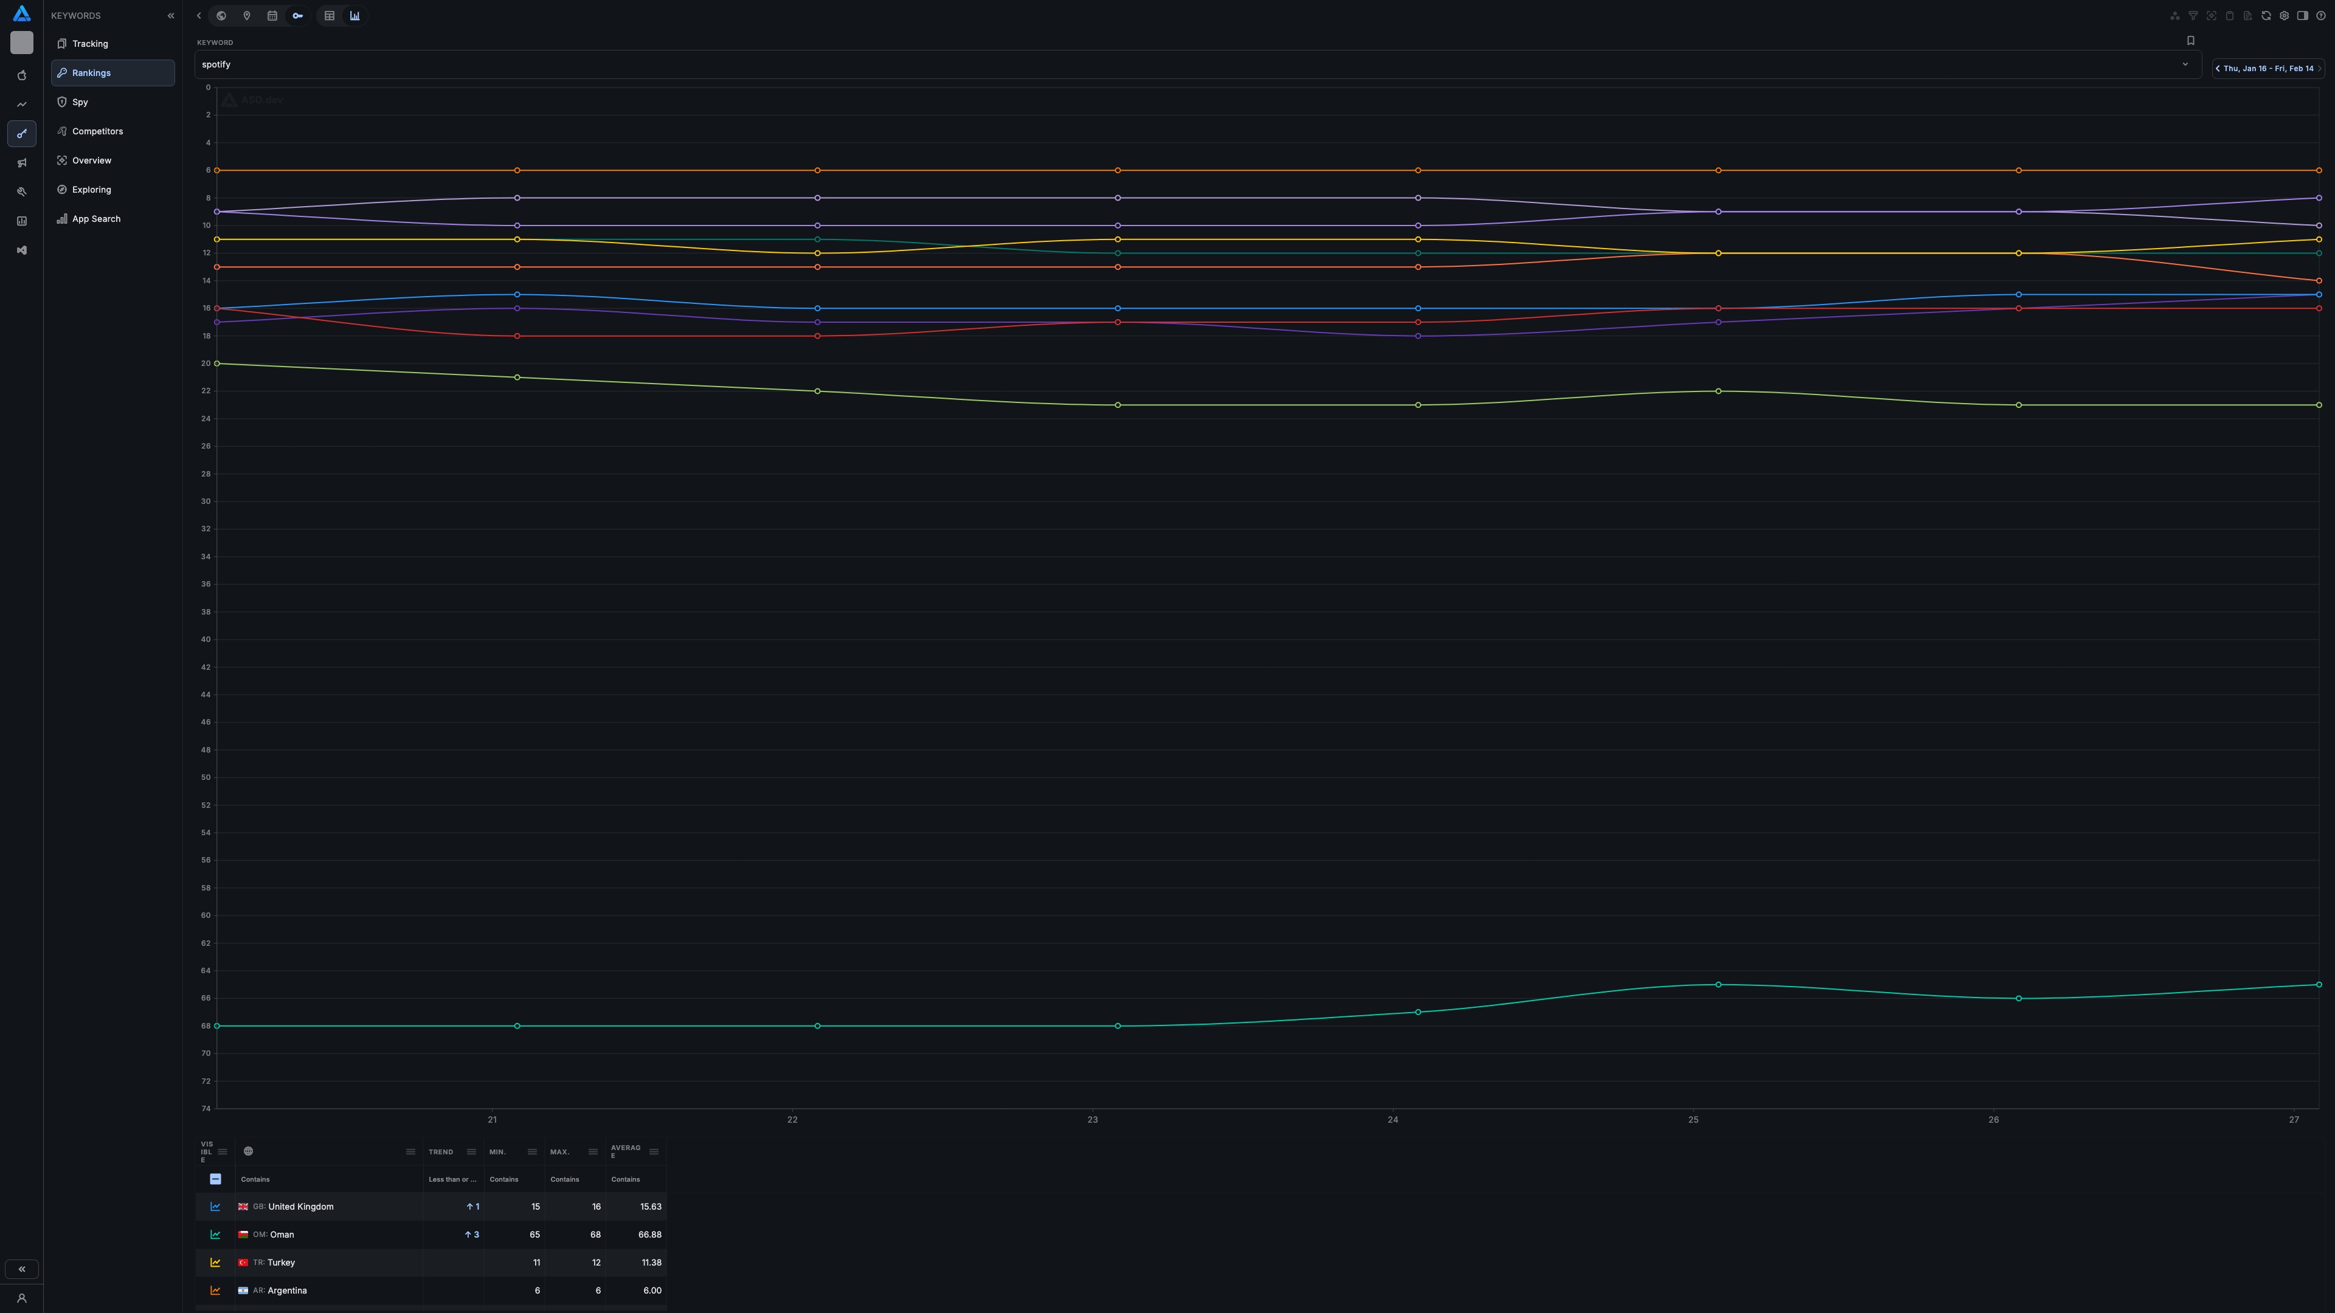This screenshot has height=1313, width=2335.
Task: Go to previous date range arrow
Action: [2218, 69]
